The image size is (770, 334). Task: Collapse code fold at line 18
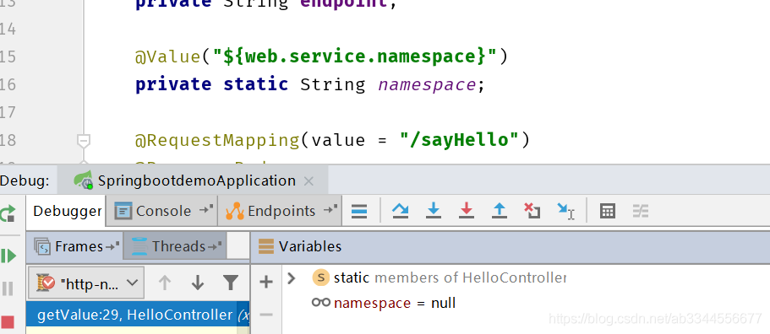click(x=84, y=141)
